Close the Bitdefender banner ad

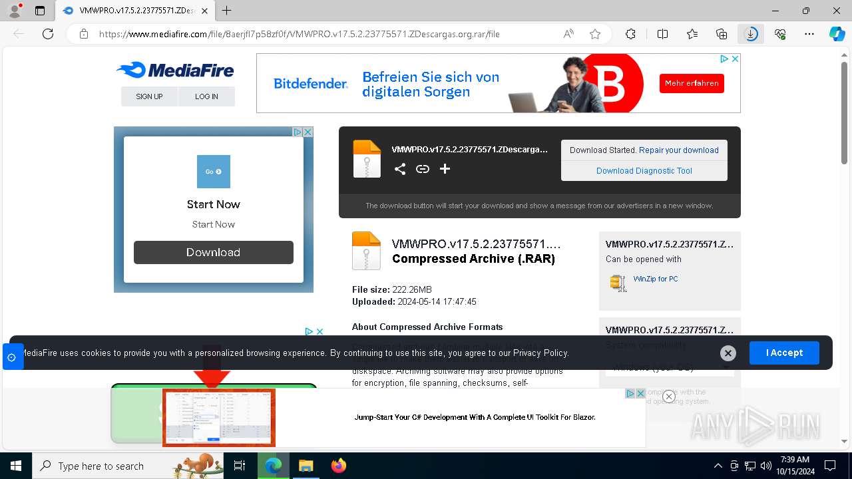click(735, 59)
